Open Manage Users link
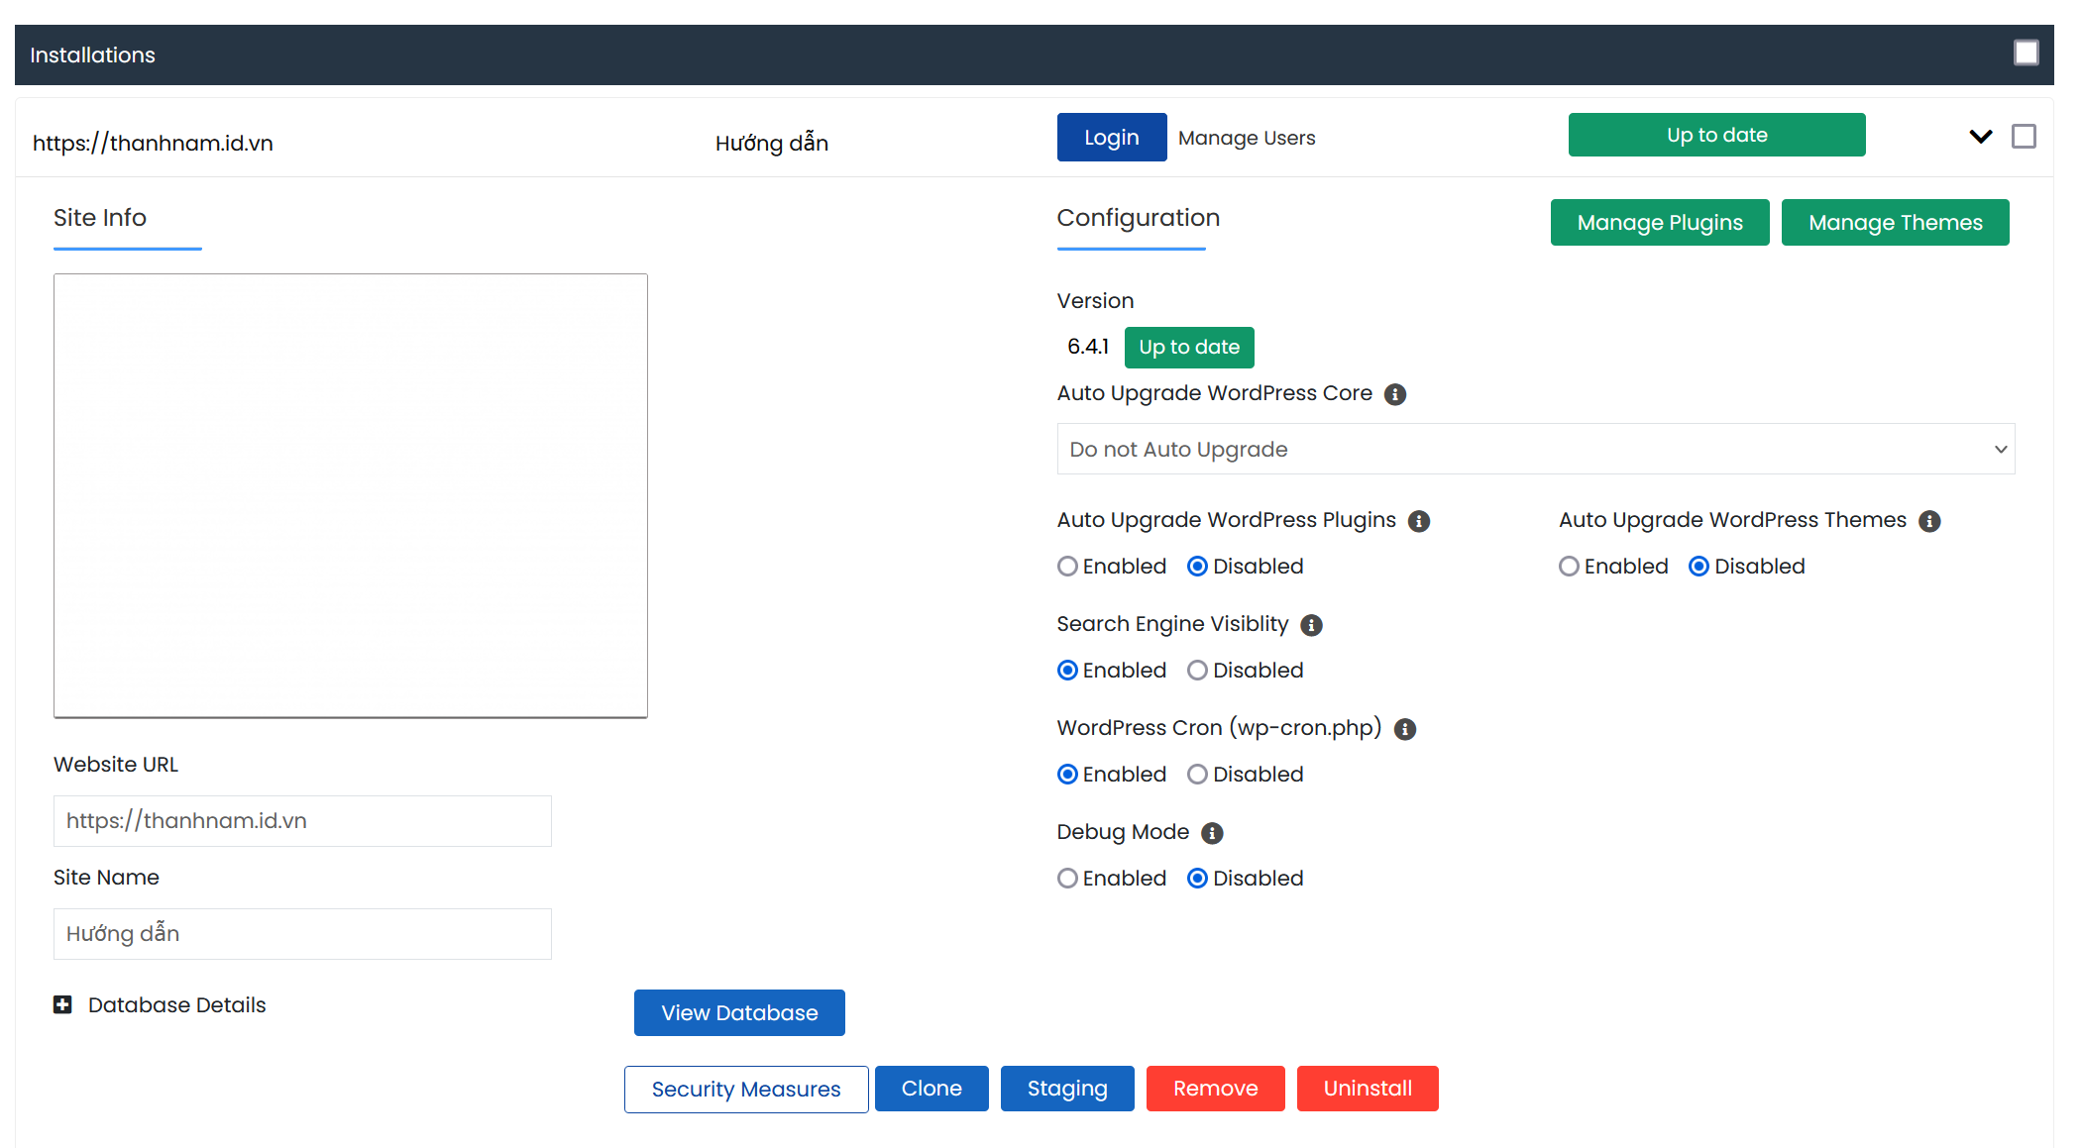 (x=1247, y=138)
